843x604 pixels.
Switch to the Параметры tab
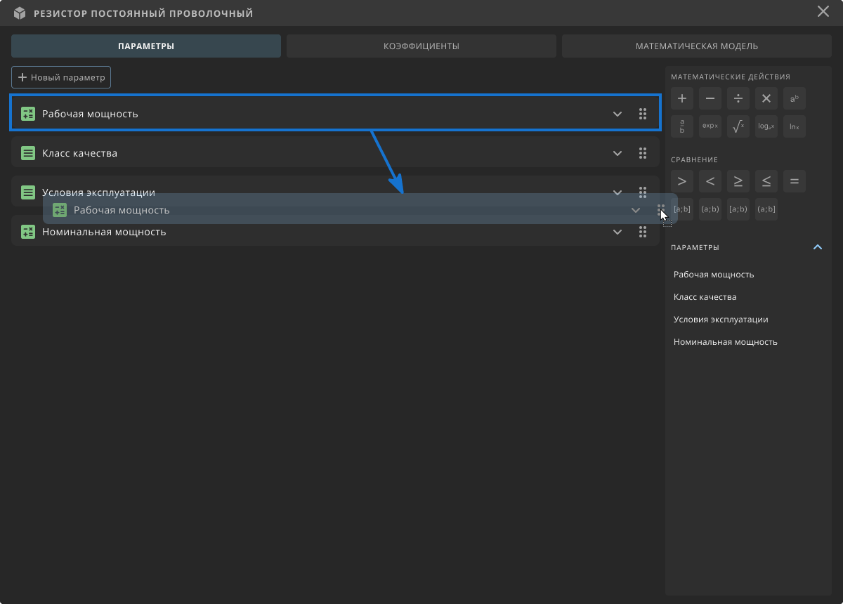[x=146, y=46]
